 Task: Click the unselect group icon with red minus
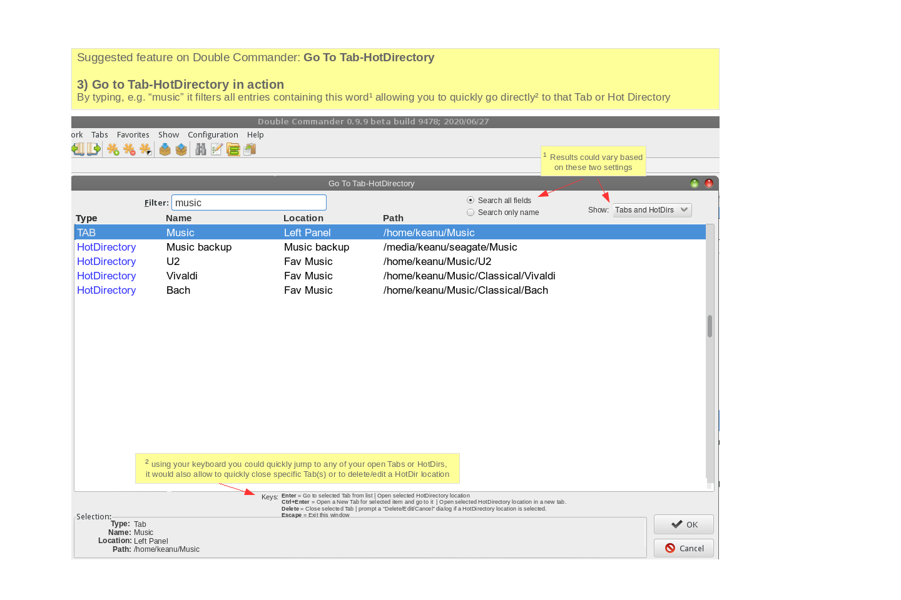click(130, 149)
